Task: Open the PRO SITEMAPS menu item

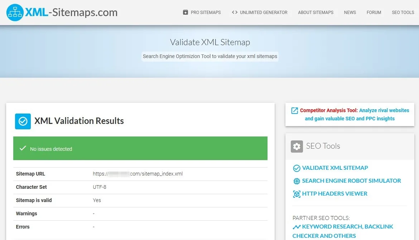Action: (206, 12)
